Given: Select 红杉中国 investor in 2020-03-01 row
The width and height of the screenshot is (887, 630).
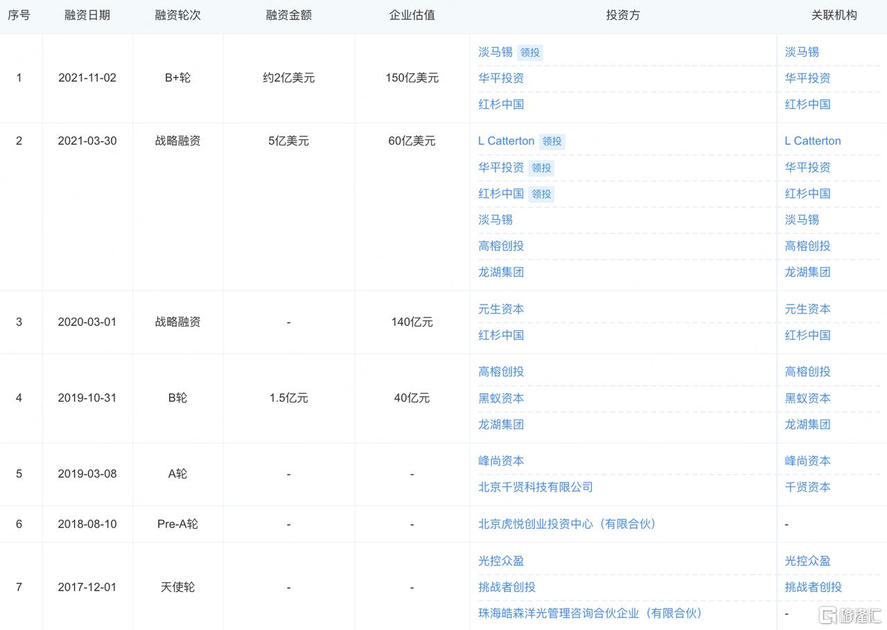Looking at the screenshot, I should click(x=501, y=336).
